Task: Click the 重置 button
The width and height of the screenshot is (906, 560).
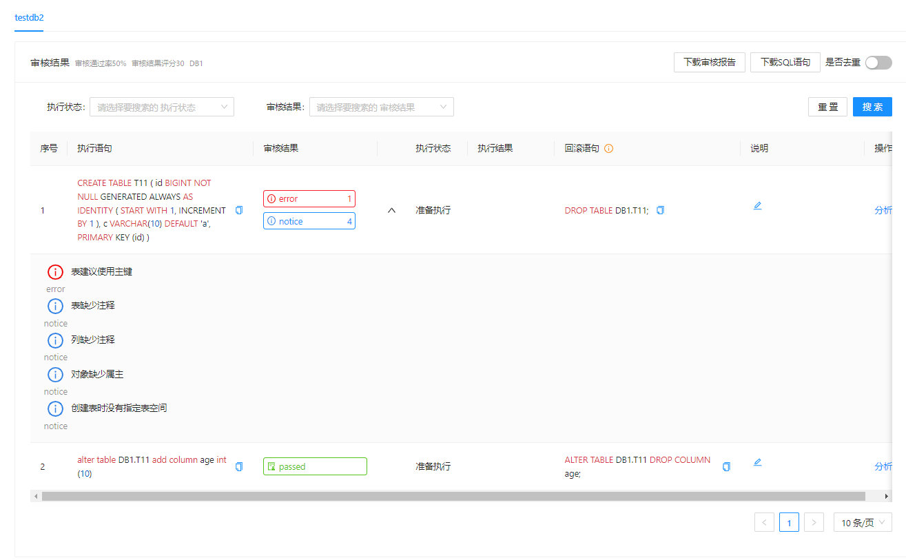Action: 827,107
